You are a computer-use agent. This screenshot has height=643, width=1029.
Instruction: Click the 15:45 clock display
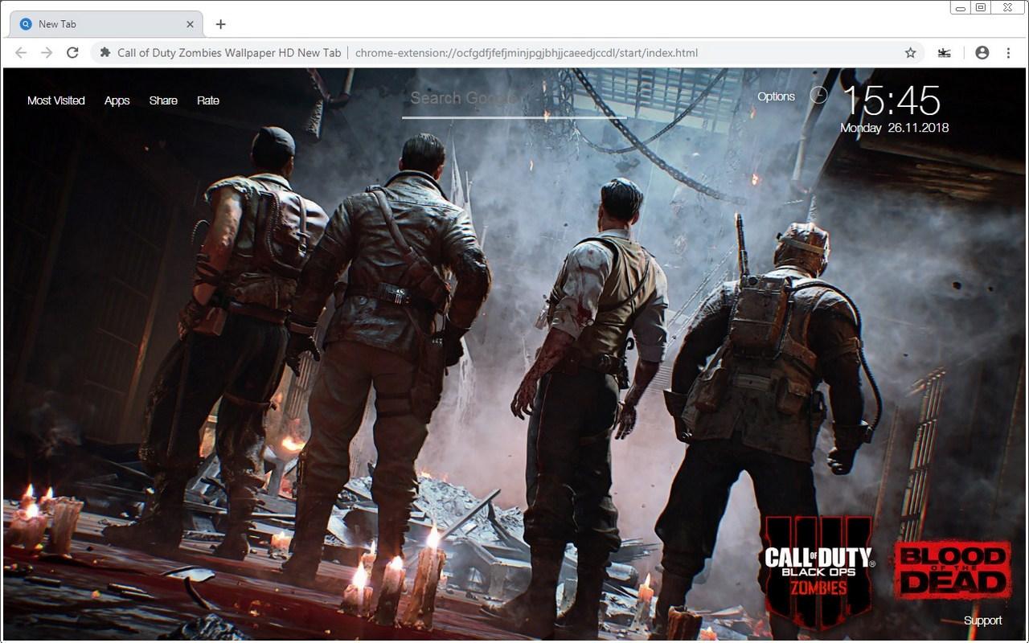click(x=891, y=100)
